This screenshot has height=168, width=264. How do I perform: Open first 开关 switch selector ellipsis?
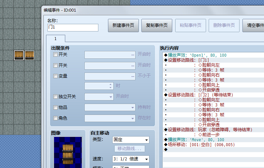pyautogui.click(x=133, y=55)
